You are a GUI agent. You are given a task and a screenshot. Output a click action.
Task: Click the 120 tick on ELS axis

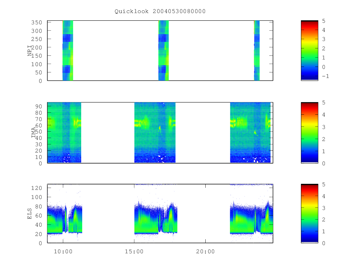[x=37, y=188]
